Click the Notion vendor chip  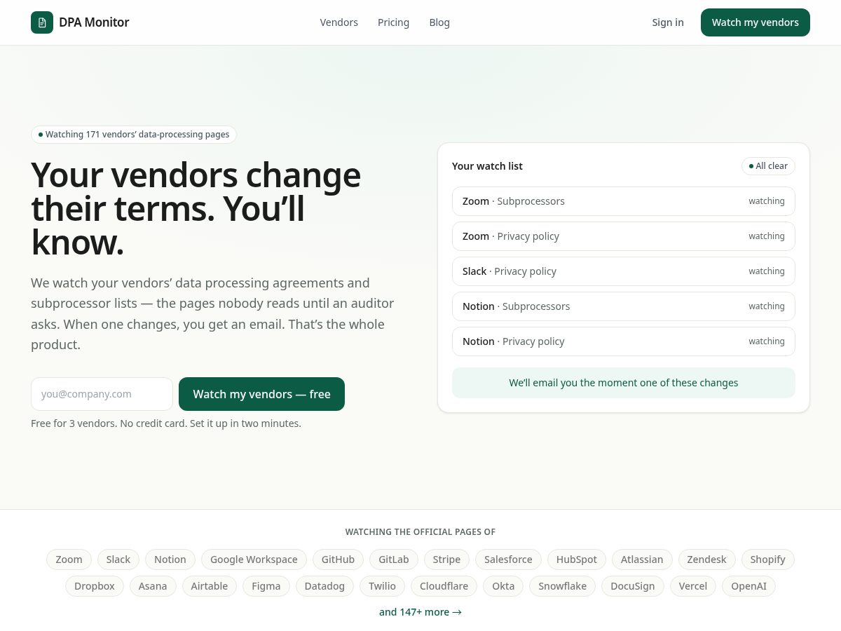pos(170,559)
